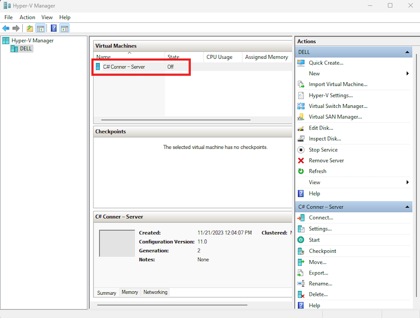Expand the View submenu in Actions pane
Image resolution: width=420 pixels, height=318 pixels.
pyautogui.click(x=407, y=182)
